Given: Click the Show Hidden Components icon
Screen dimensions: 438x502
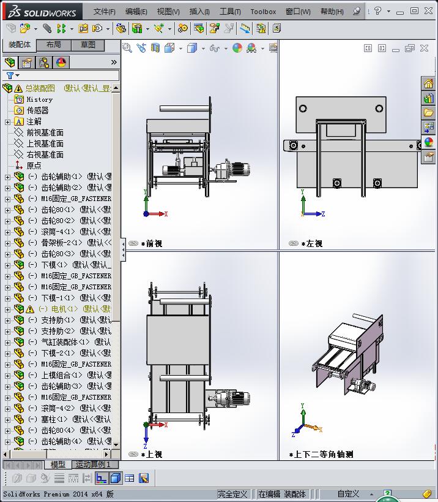Looking at the screenshot, I should coord(121,28).
